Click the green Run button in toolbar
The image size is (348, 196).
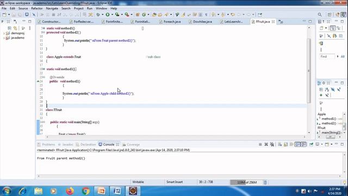(x=108, y=15)
